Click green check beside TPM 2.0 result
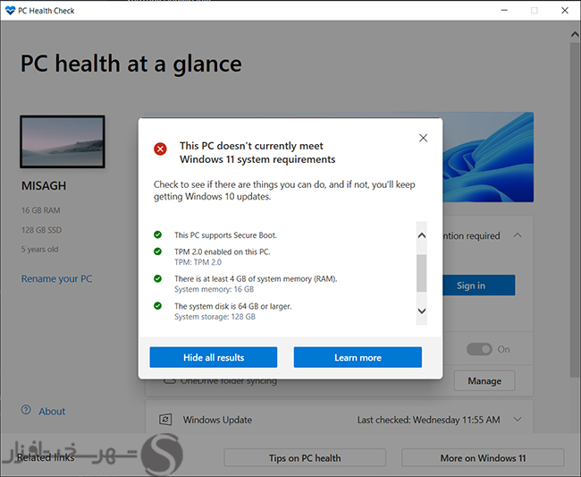This screenshot has height=477, width=581. 157,251
